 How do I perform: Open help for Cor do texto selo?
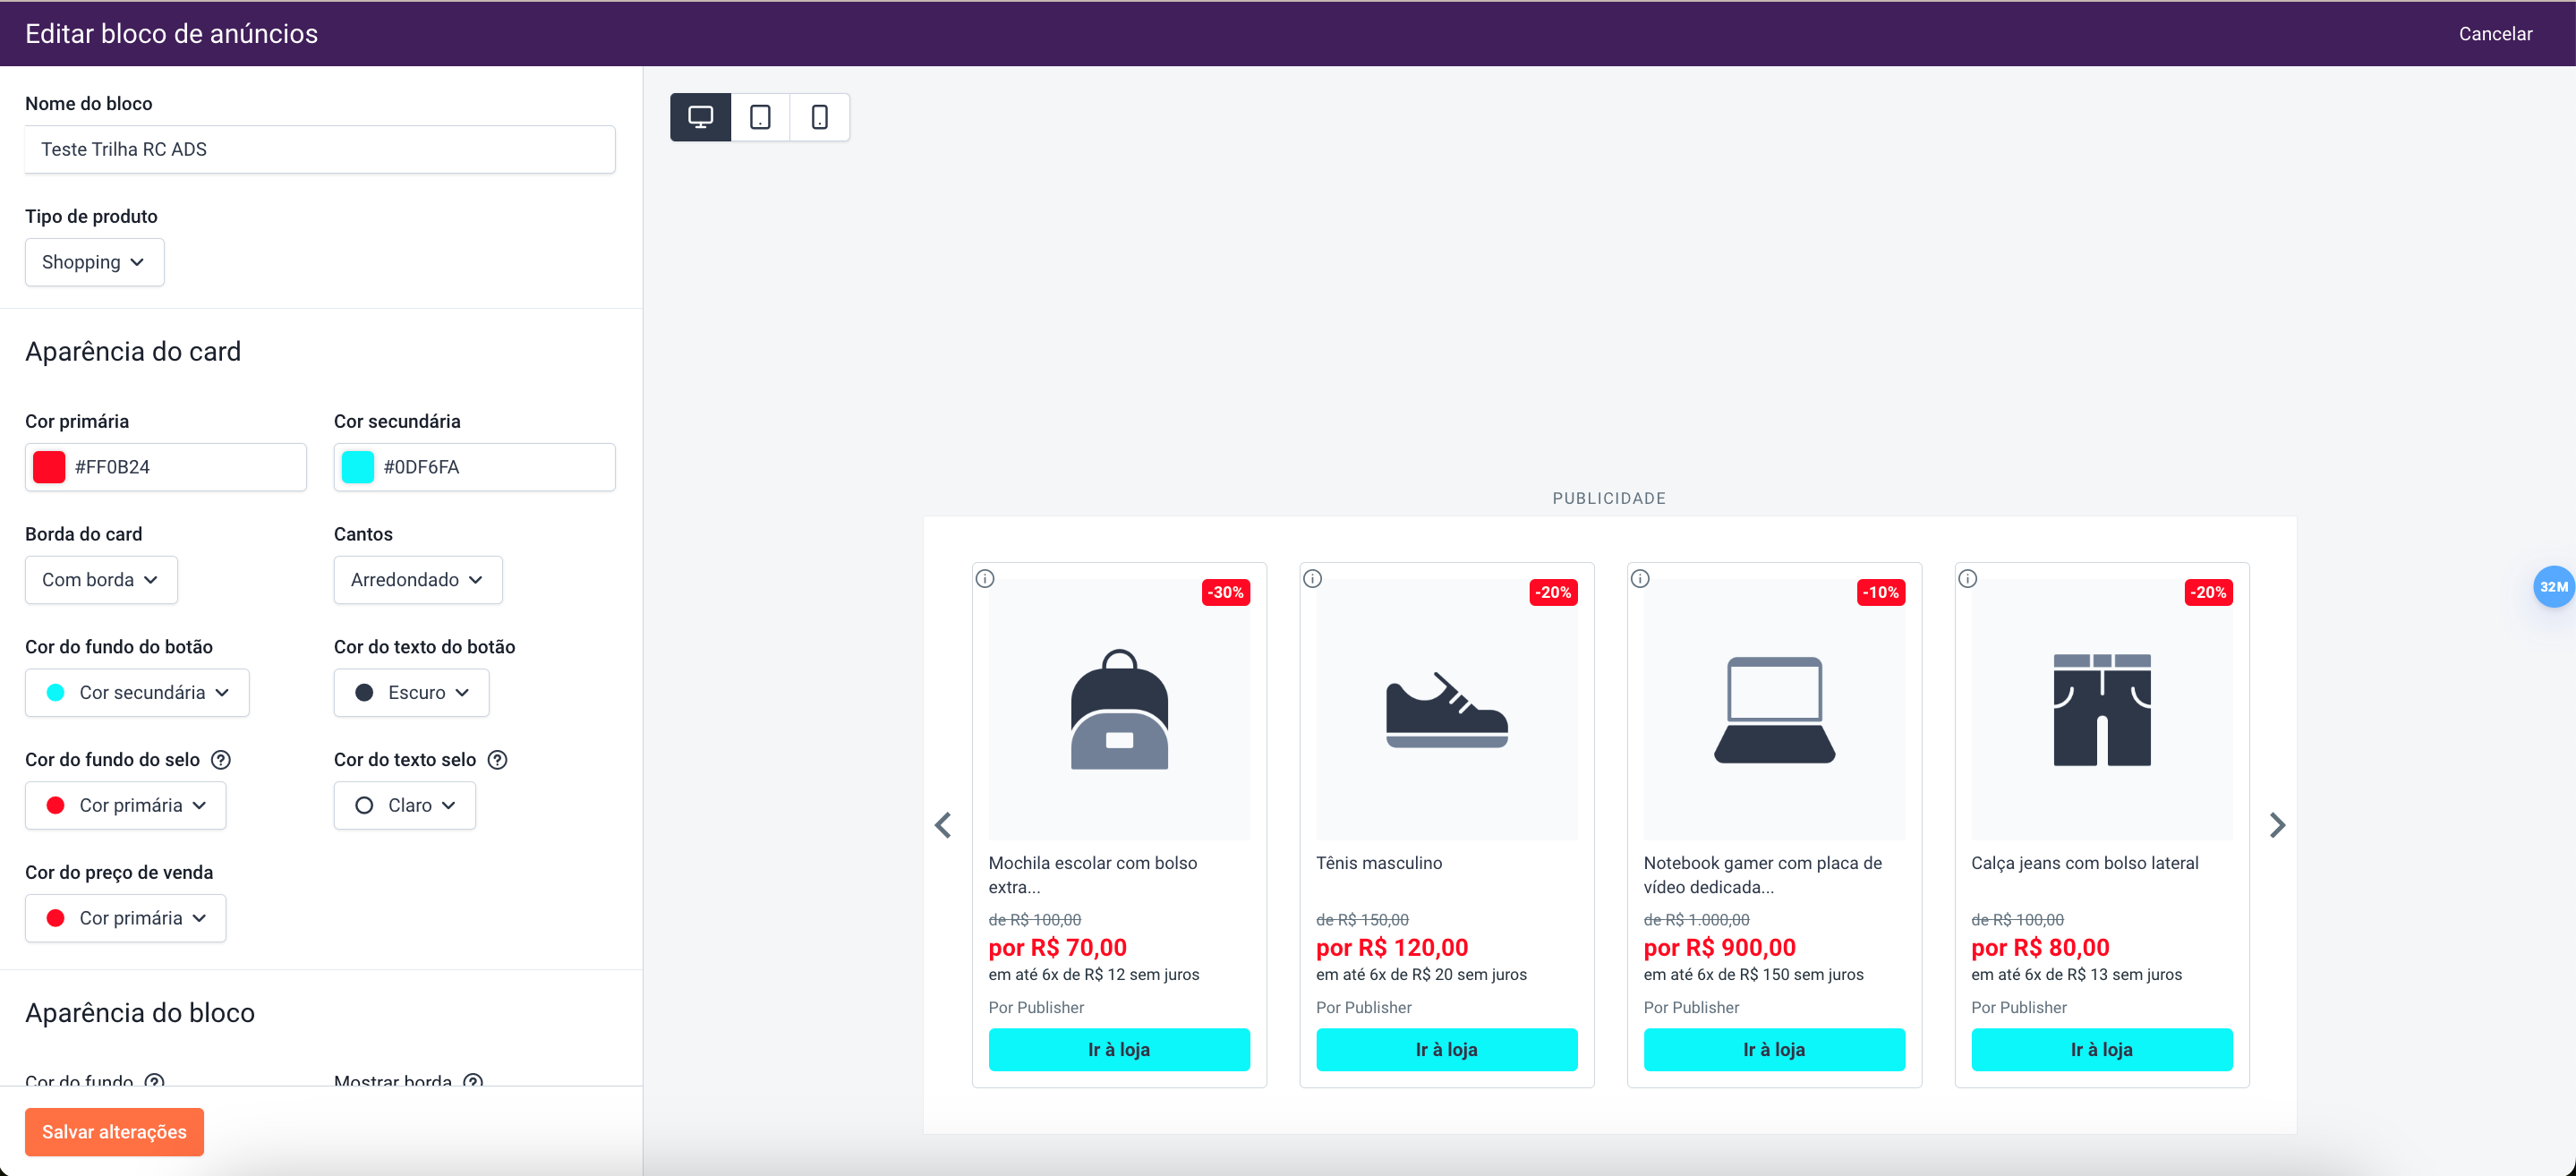497,760
